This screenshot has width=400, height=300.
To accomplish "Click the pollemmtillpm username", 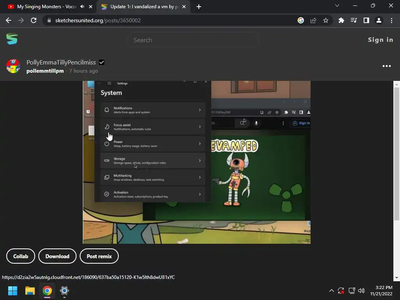I will pyautogui.click(x=45, y=71).
